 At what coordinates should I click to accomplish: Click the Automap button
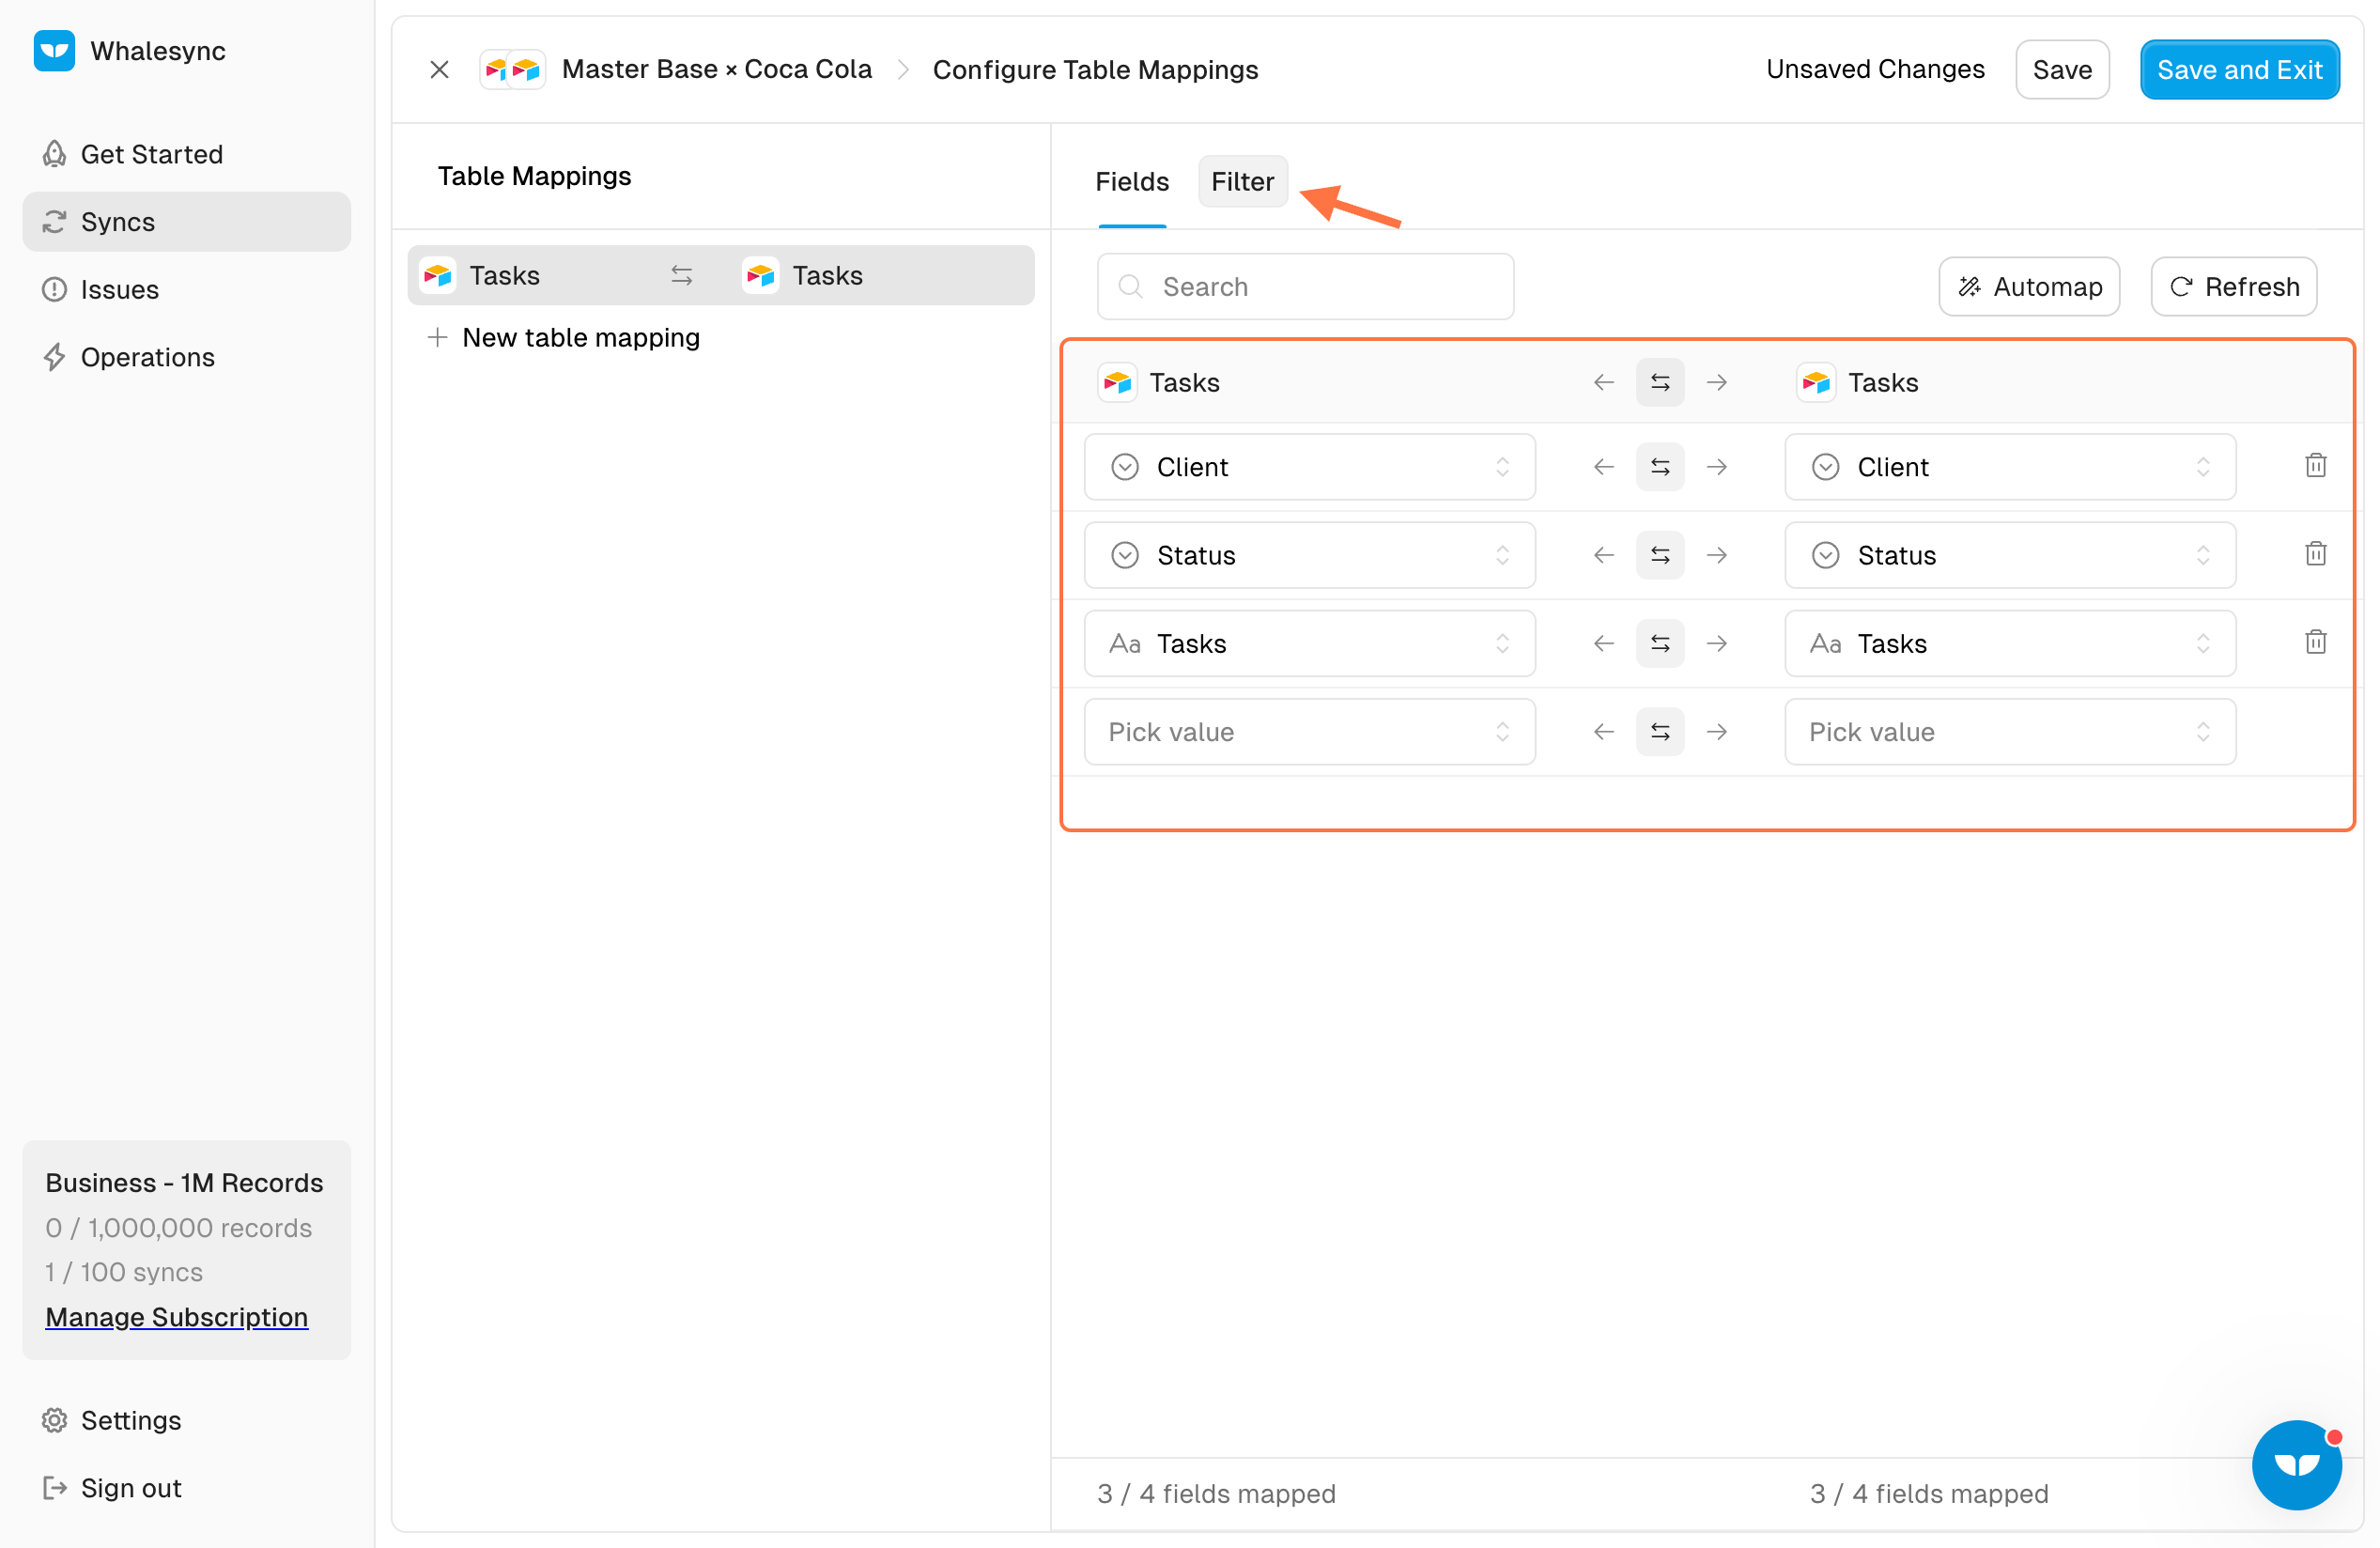click(x=2028, y=286)
